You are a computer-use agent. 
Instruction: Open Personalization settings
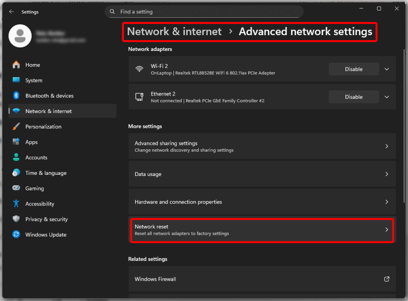tap(63, 126)
